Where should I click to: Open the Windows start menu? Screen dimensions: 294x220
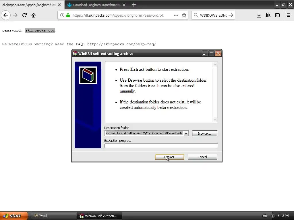pyautogui.click(x=14, y=216)
